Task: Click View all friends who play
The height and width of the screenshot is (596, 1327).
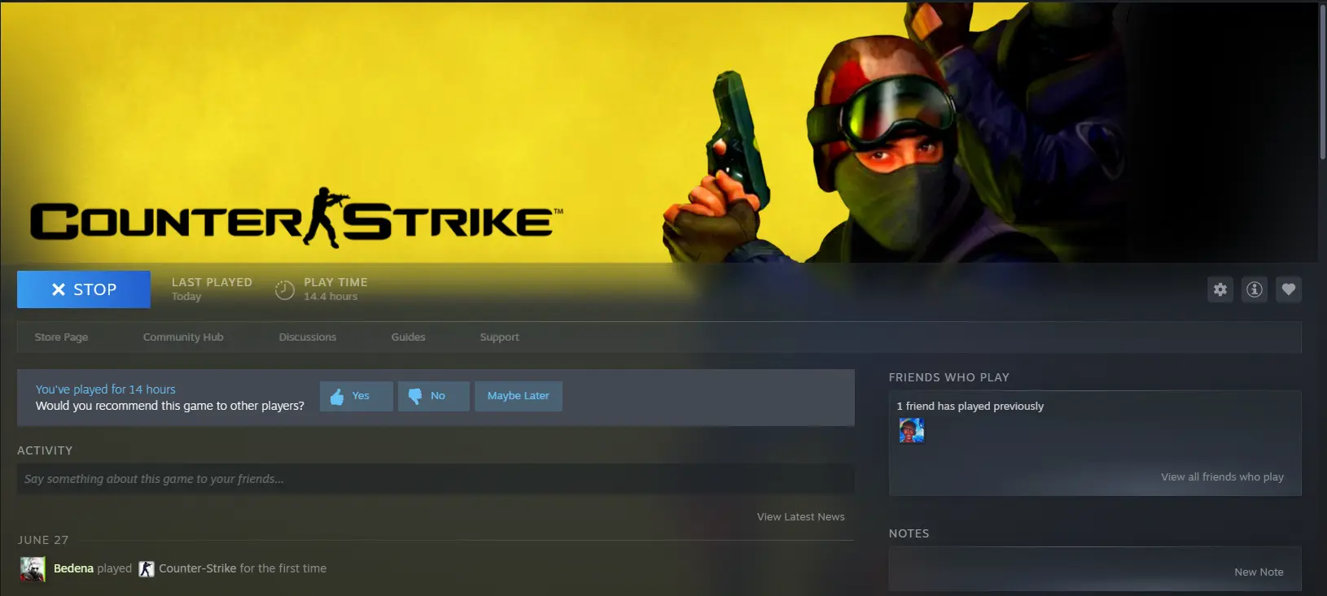Action: [x=1221, y=477]
